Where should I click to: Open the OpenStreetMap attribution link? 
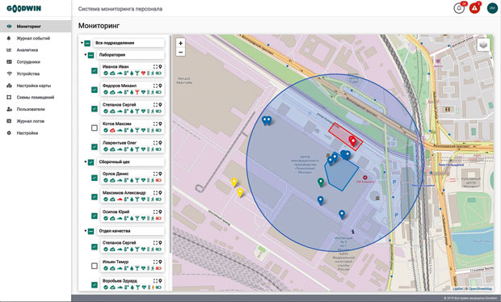click(x=480, y=288)
